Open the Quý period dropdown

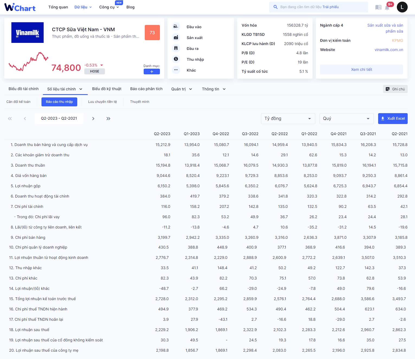pos(346,119)
